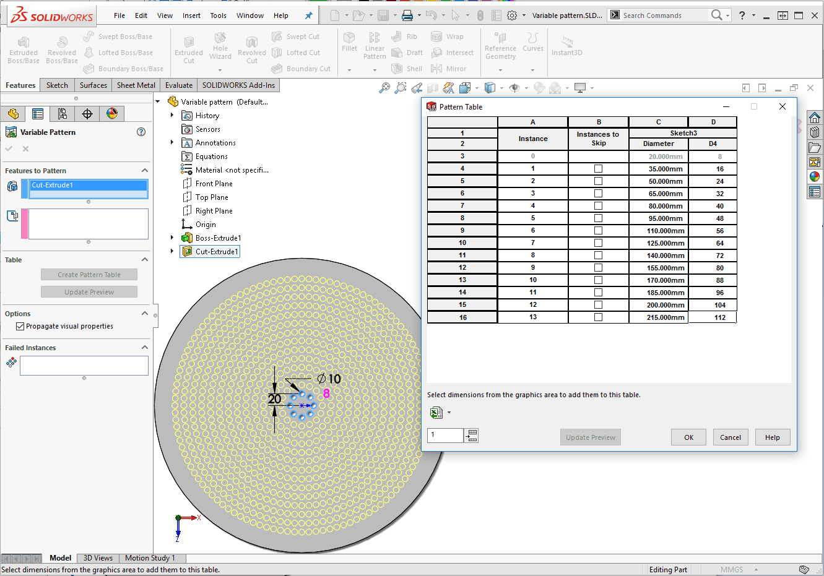
Task: Toggle Propagate visual properties checkbox
Action: click(x=20, y=327)
